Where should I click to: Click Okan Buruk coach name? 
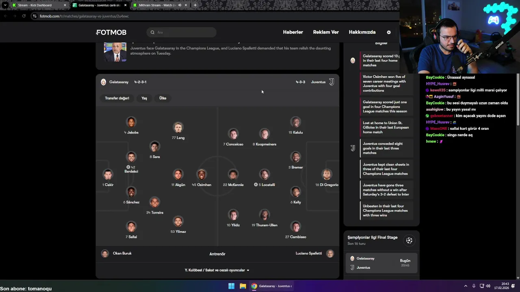122,253
